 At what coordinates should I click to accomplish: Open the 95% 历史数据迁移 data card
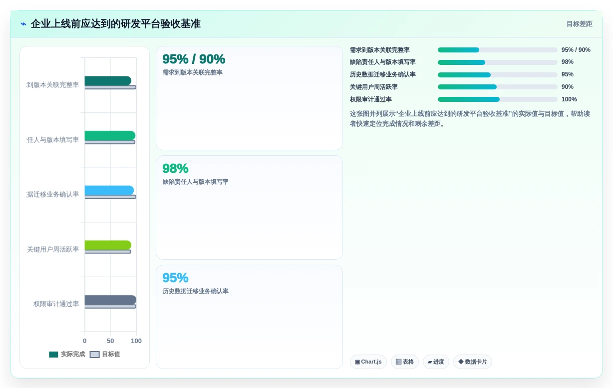[249, 317]
